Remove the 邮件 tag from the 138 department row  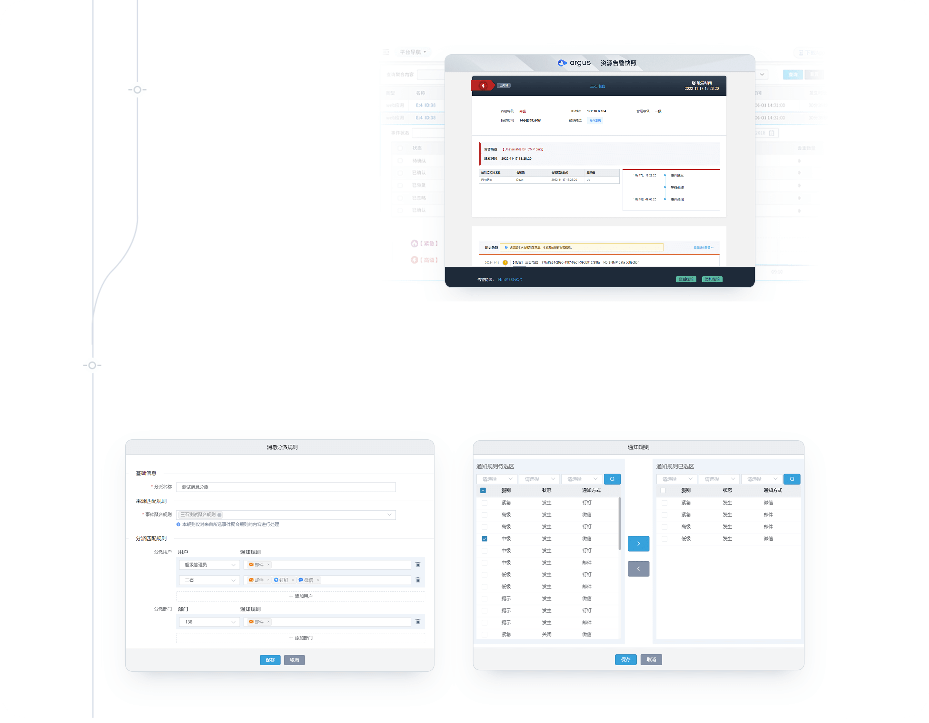(268, 622)
